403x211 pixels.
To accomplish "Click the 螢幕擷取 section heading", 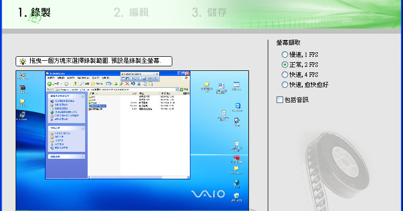I will (x=288, y=43).
